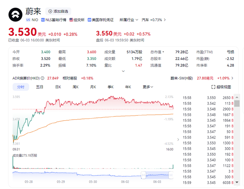Click the 成交量 value 5134万股

134,52
